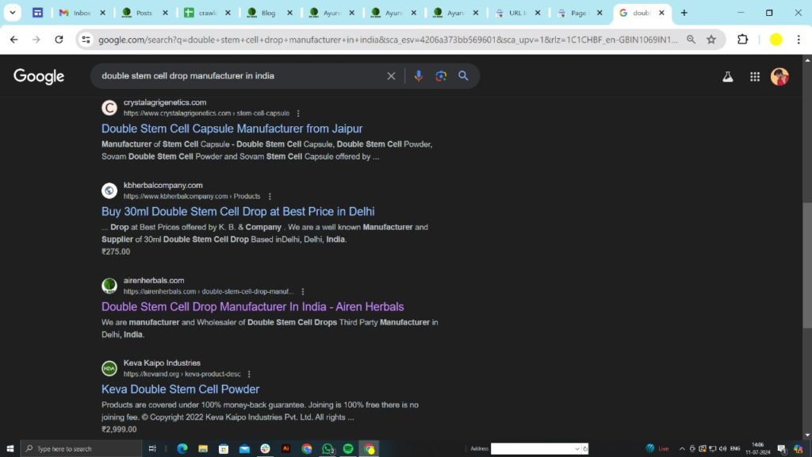Open the tab search dropdown arrow
Viewport: 812px width, 457px height.
[x=13, y=13]
